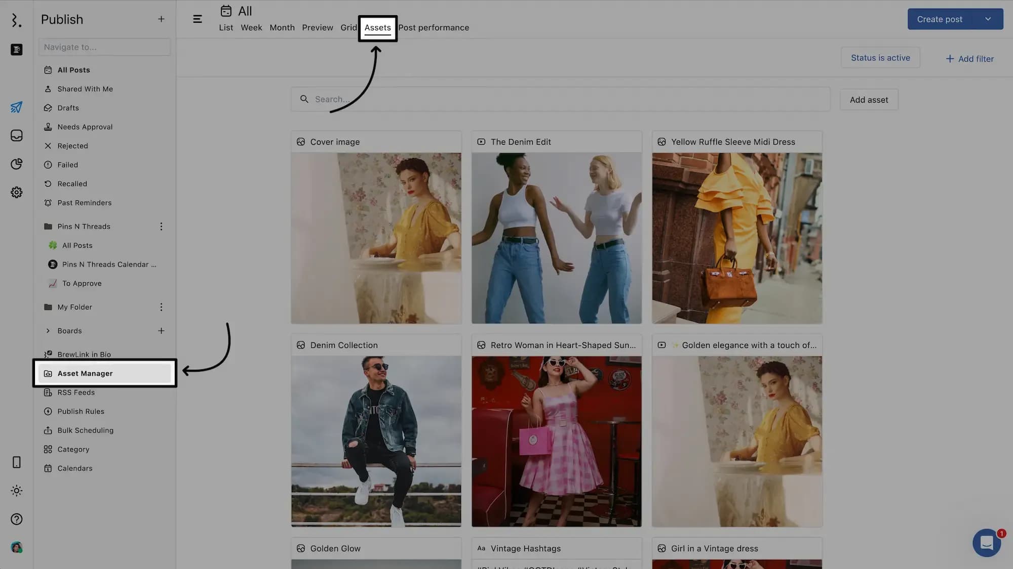
Task: Open Pins N Threads folder options menu
Action: coord(161,227)
